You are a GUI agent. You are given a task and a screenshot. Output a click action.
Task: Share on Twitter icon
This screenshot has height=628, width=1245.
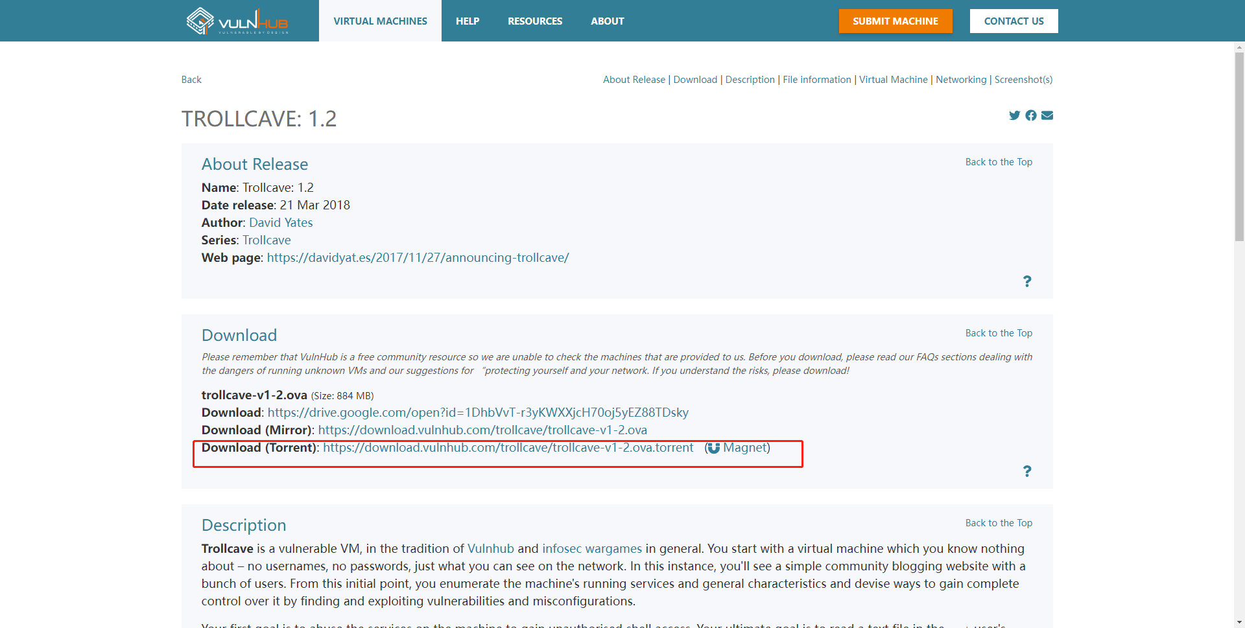[x=1015, y=115]
